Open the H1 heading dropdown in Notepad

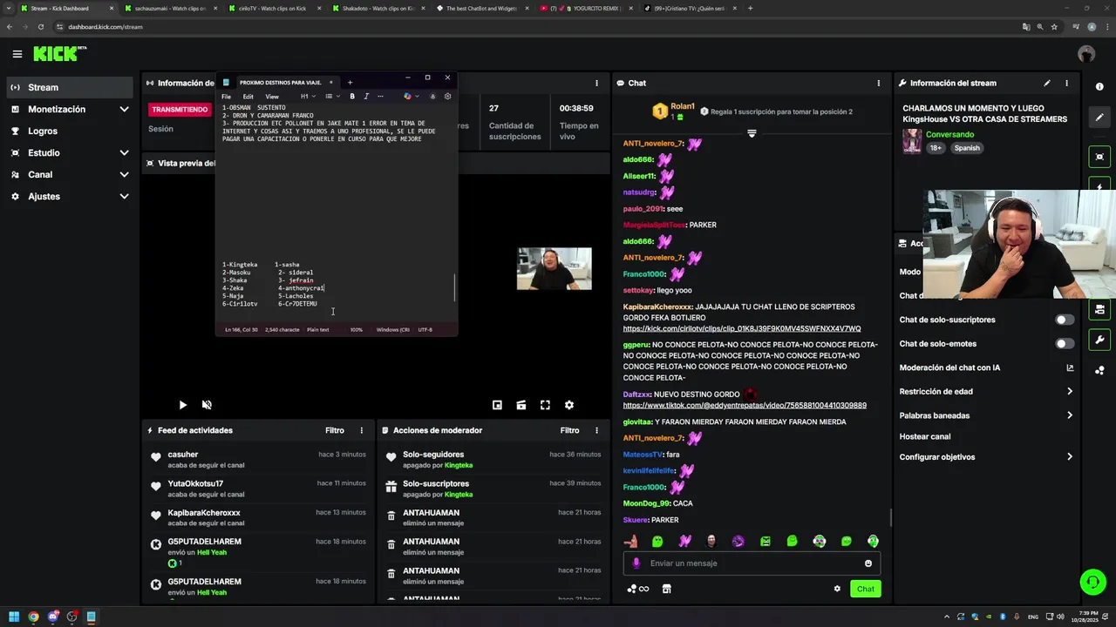point(307,96)
